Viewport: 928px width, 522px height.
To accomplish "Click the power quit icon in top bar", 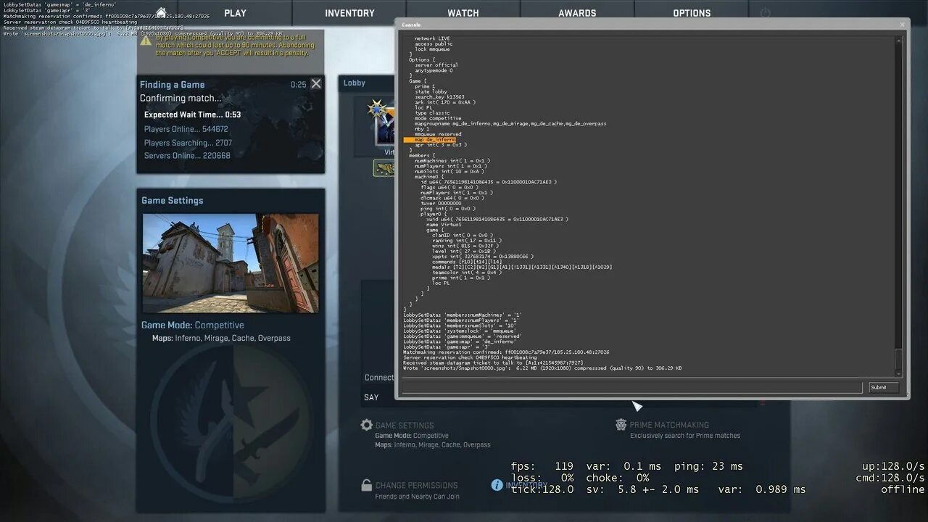I will pyautogui.click(x=765, y=13).
